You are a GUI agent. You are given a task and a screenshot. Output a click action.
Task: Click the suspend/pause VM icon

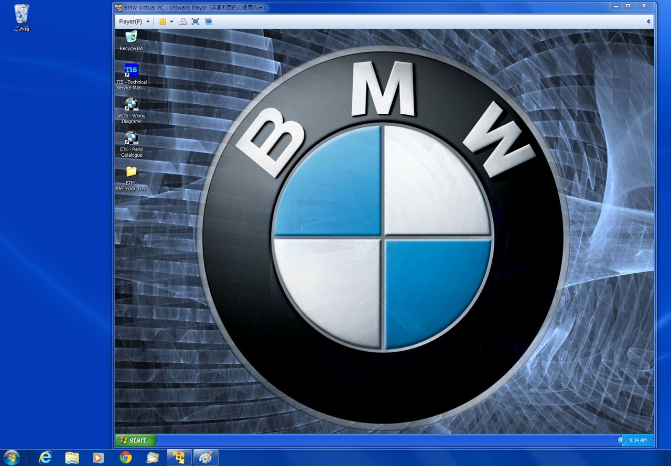pyautogui.click(x=163, y=21)
